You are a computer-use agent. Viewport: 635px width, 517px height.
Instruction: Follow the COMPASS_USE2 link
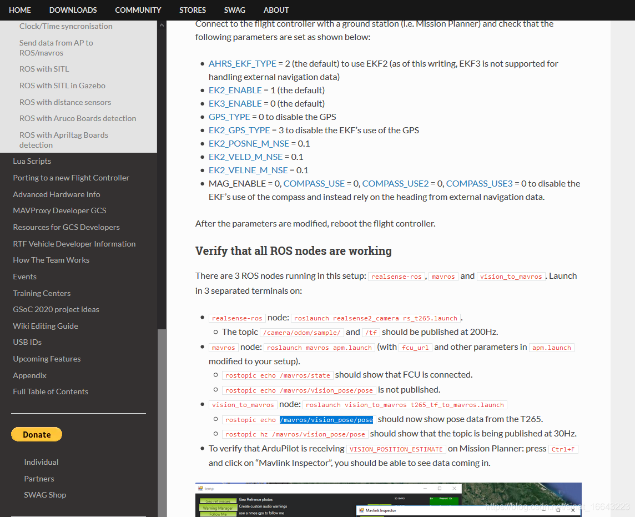click(x=395, y=184)
